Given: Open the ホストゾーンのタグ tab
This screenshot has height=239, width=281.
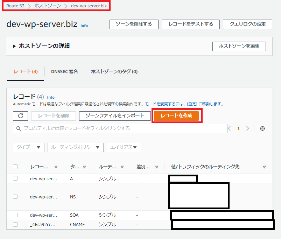Looking at the screenshot, I should (x=114, y=71).
